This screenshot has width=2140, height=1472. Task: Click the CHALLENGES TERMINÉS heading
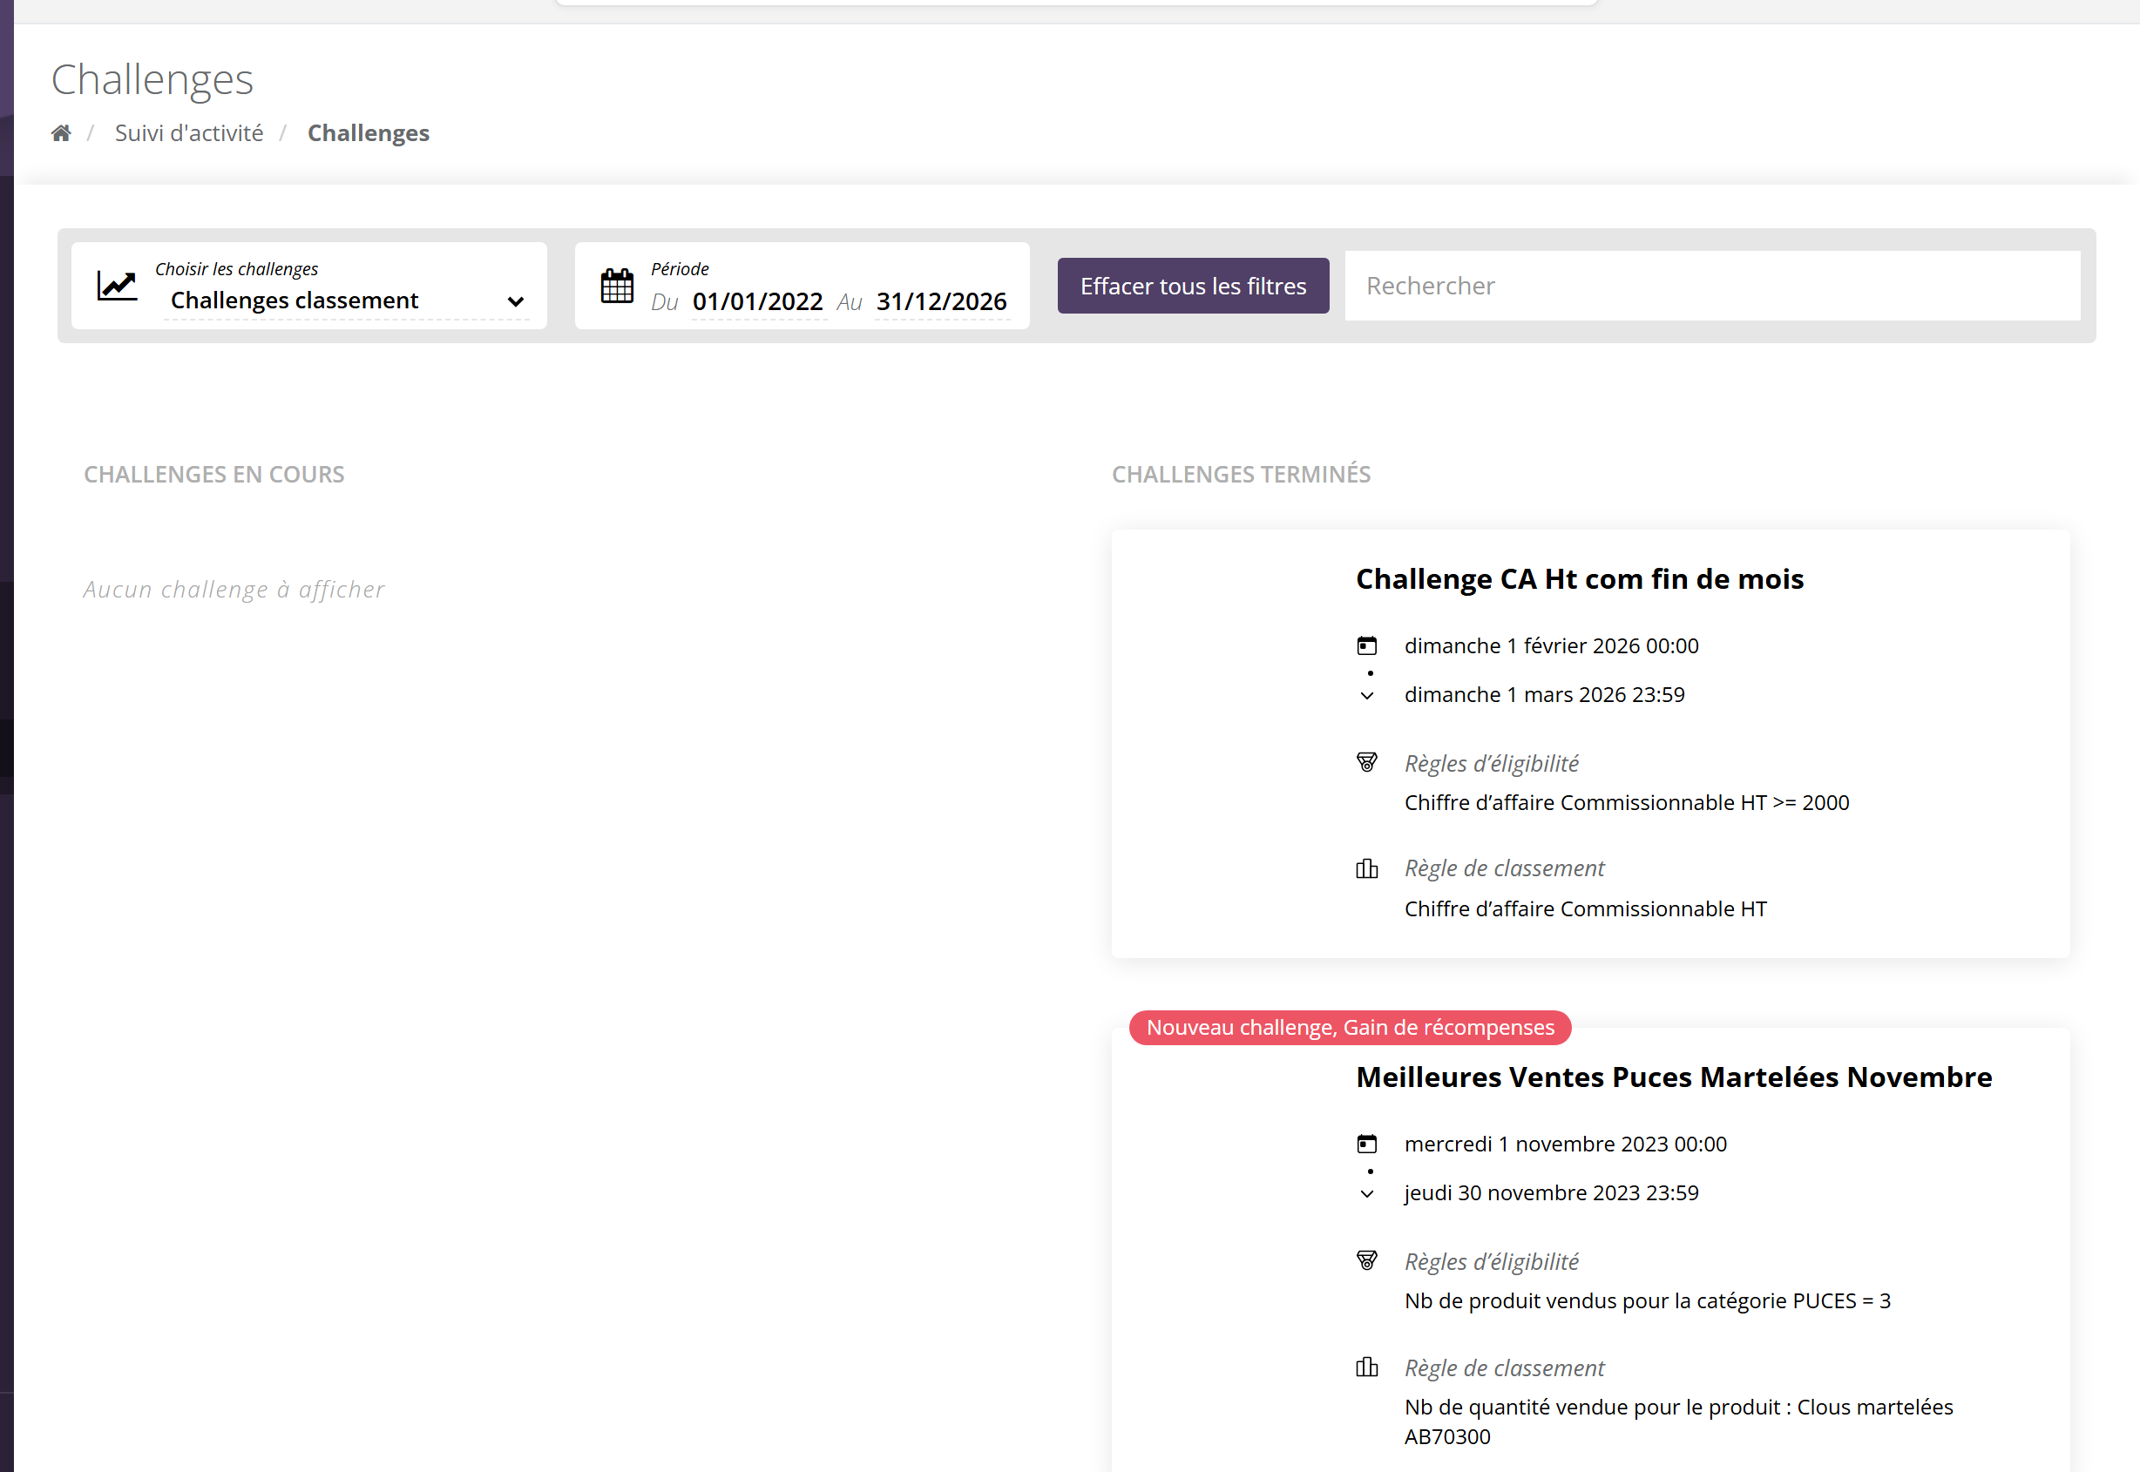coord(1241,474)
